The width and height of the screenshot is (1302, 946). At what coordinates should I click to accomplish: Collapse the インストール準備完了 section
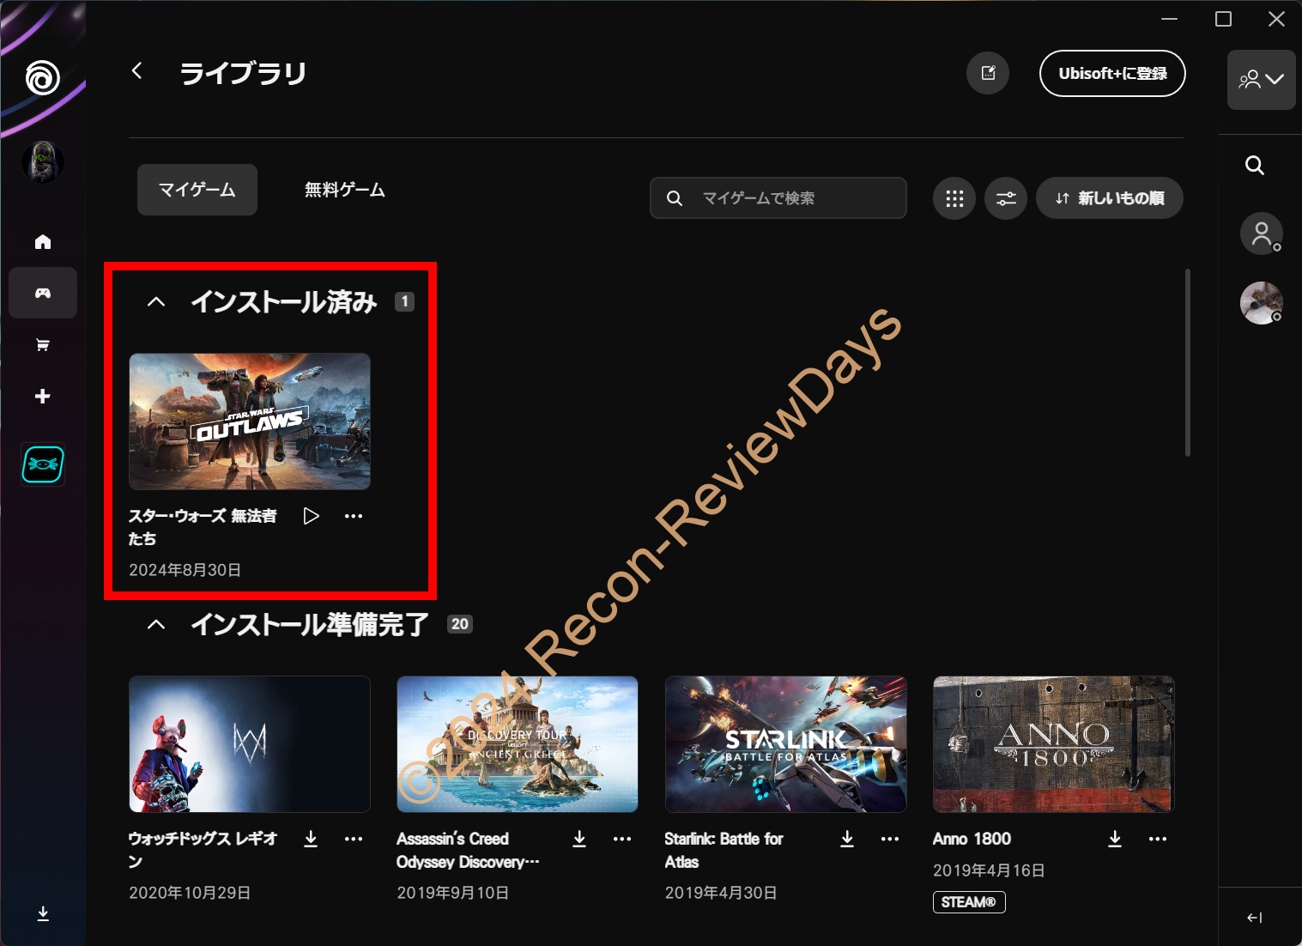(156, 625)
